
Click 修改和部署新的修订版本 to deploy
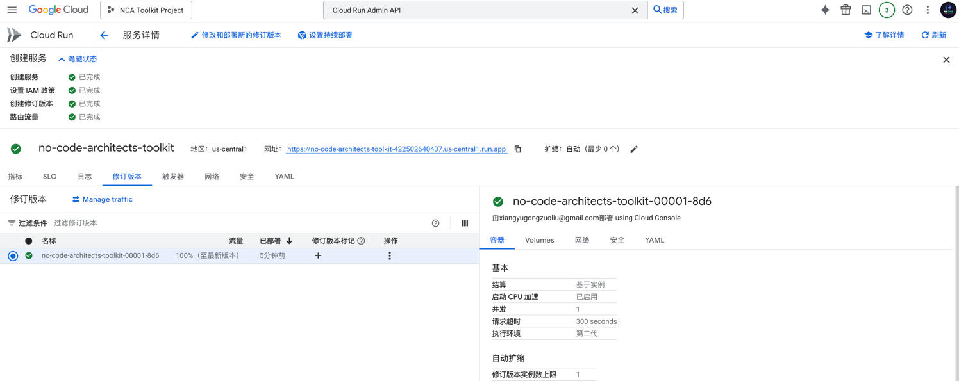tap(235, 35)
